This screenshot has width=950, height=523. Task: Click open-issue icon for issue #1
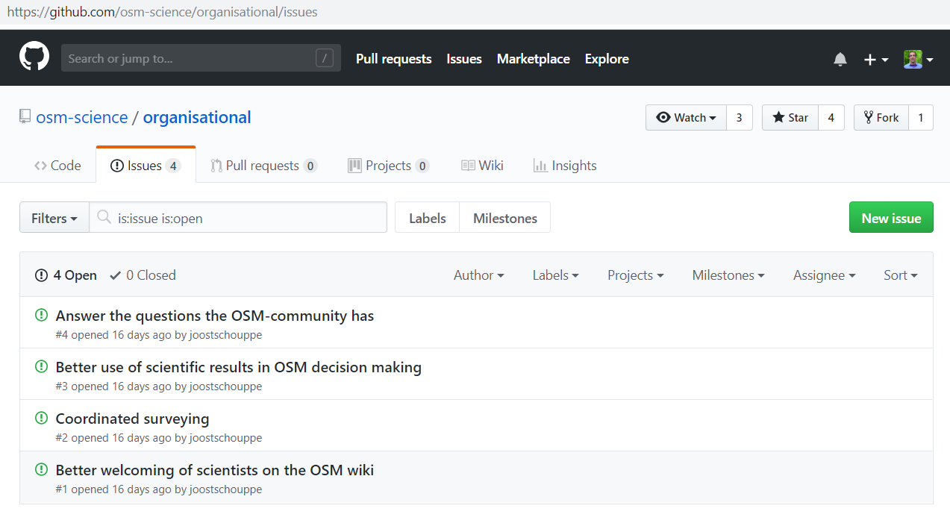coord(42,469)
